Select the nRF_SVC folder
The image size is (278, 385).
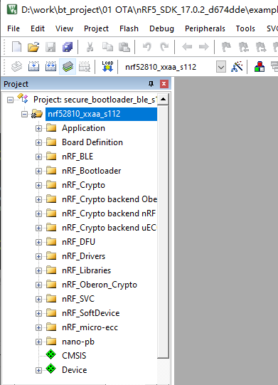pyautogui.click(x=78, y=299)
